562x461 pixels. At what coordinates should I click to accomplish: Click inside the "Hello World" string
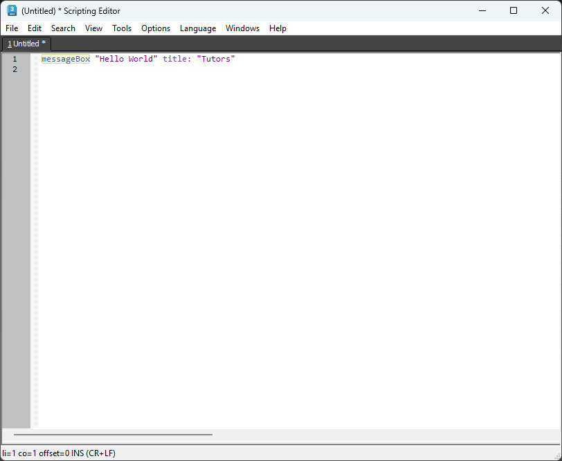126,59
